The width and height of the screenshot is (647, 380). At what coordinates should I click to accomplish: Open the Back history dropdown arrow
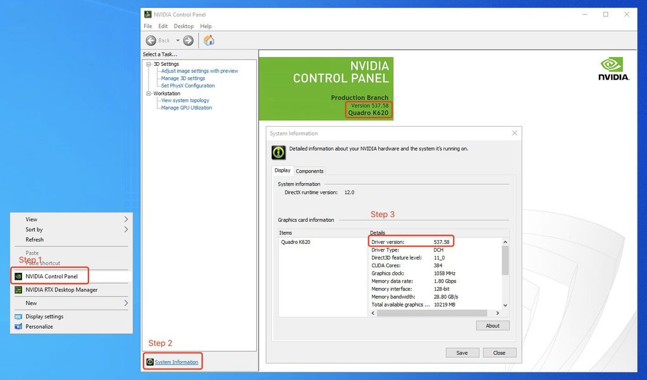pyautogui.click(x=178, y=41)
